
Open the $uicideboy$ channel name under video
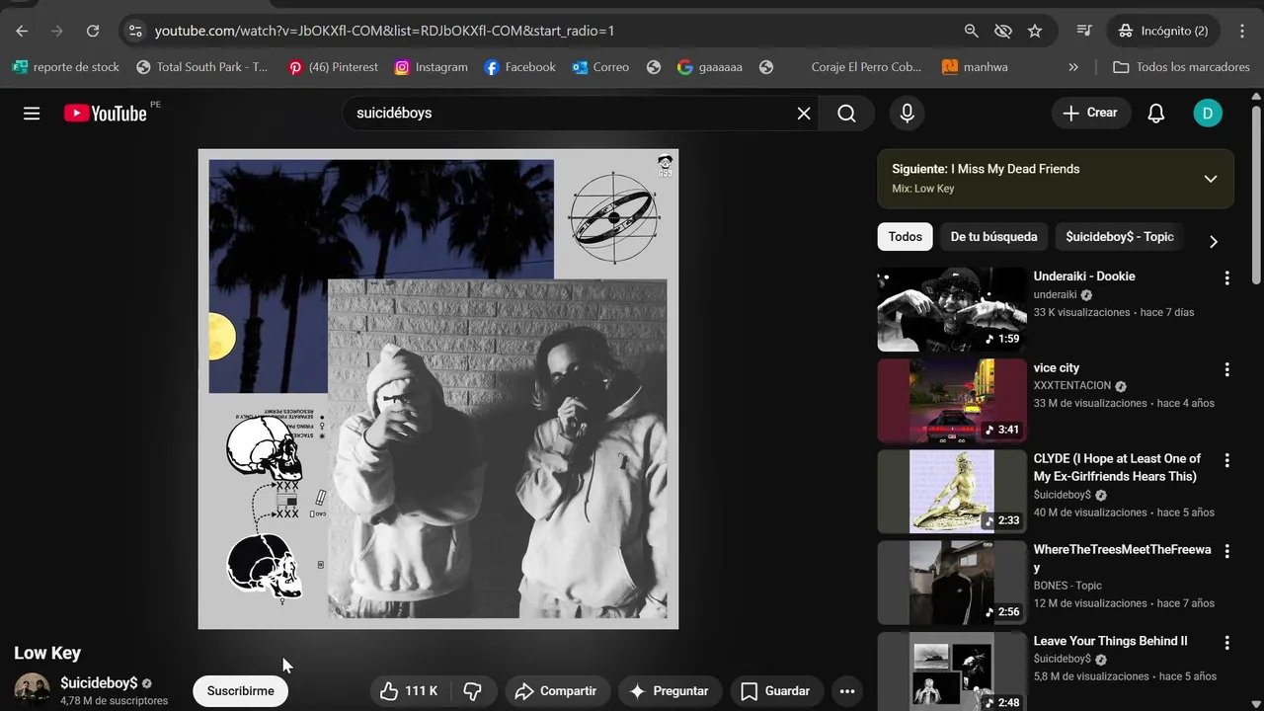99,683
